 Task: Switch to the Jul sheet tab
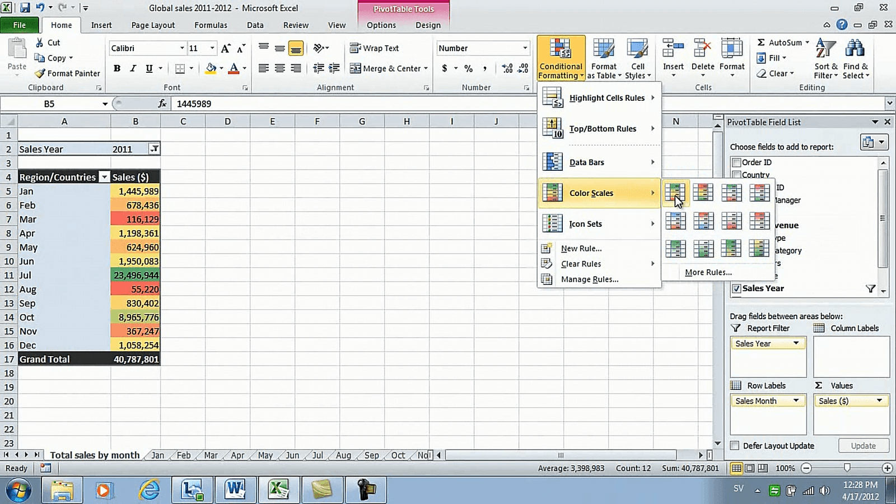click(x=317, y=455)
